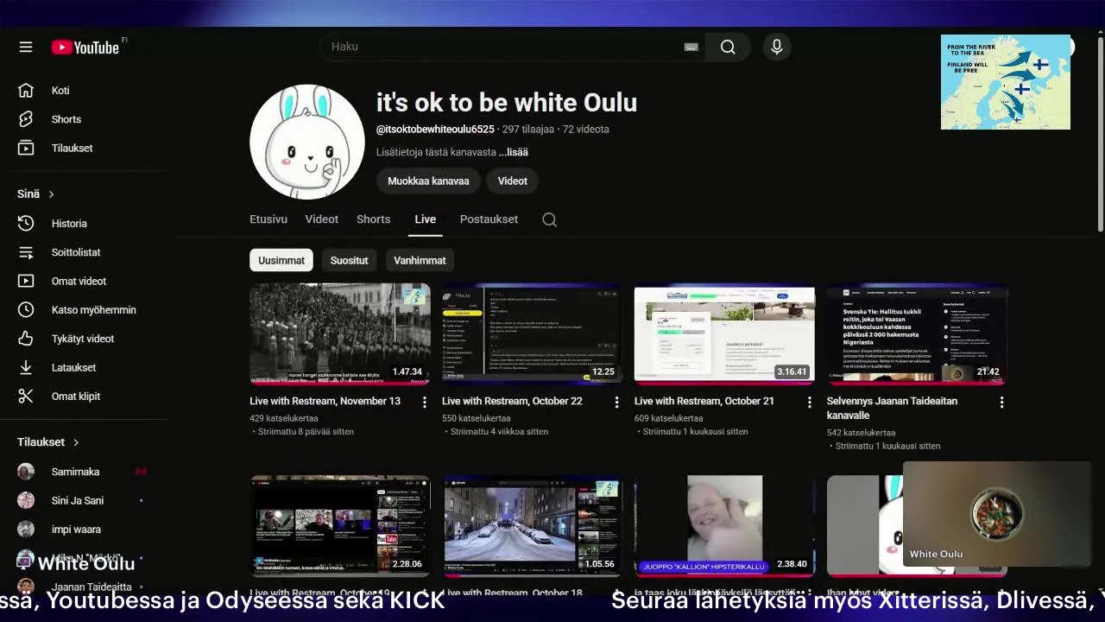Screen dimensions: 1105x622
Task: Click the Muokkaa kanavaa button
Action: click(x=428, y=181)
